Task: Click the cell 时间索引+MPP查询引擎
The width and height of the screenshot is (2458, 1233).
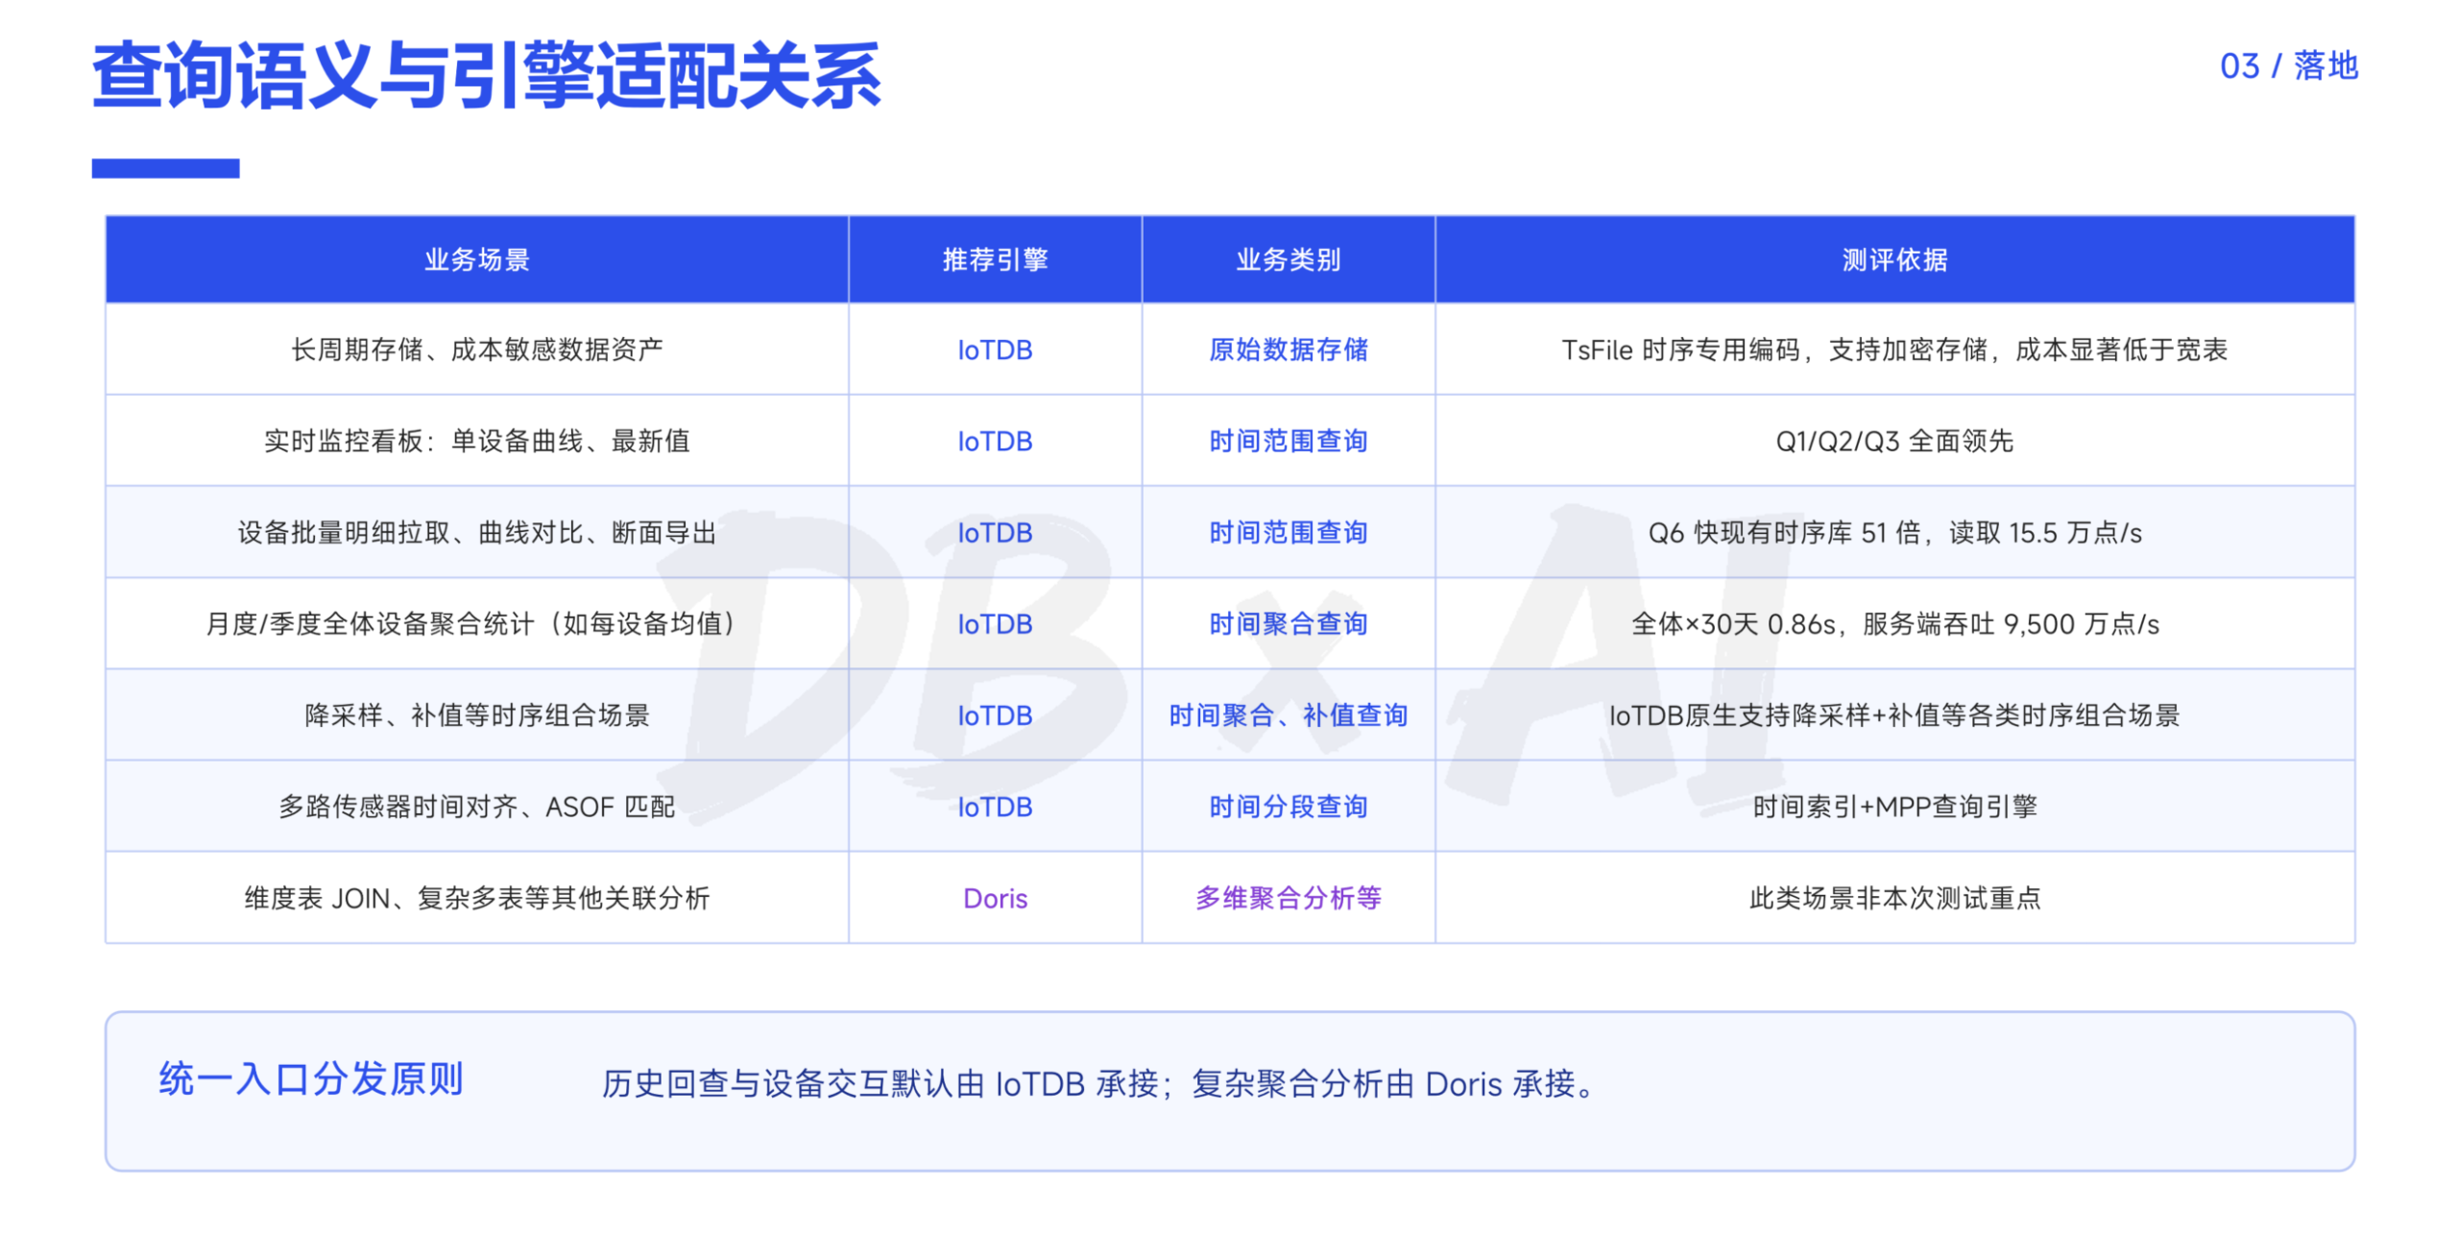Action: [x=1893, y=806]
